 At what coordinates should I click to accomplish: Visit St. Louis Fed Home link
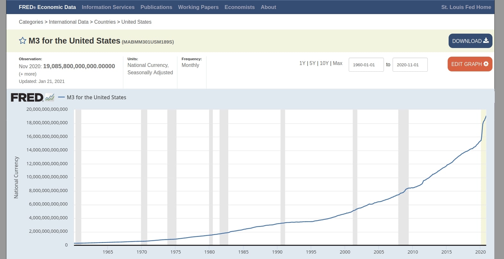click(466, 7)
